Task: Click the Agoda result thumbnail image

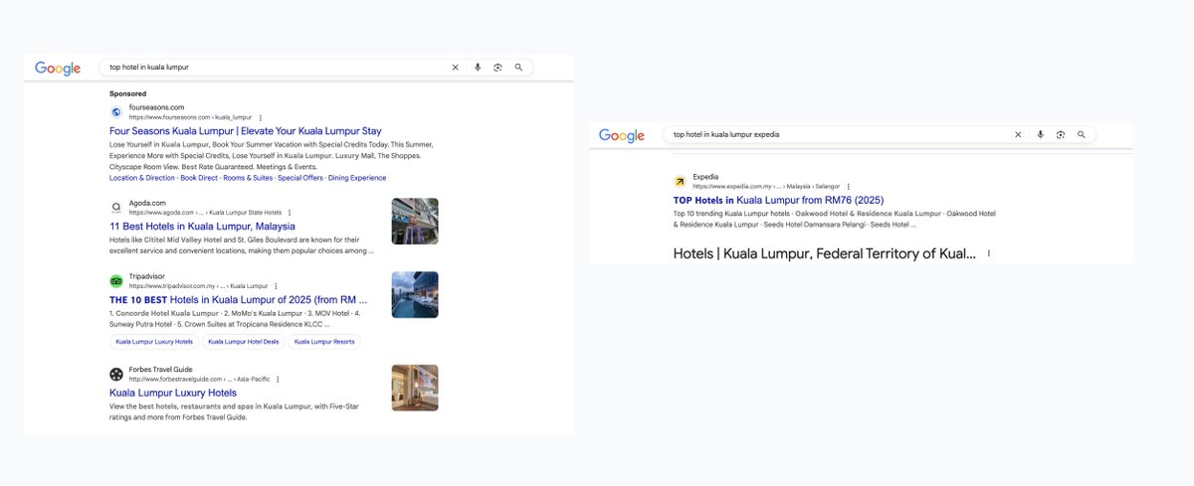Action: (x=415, y=221)
